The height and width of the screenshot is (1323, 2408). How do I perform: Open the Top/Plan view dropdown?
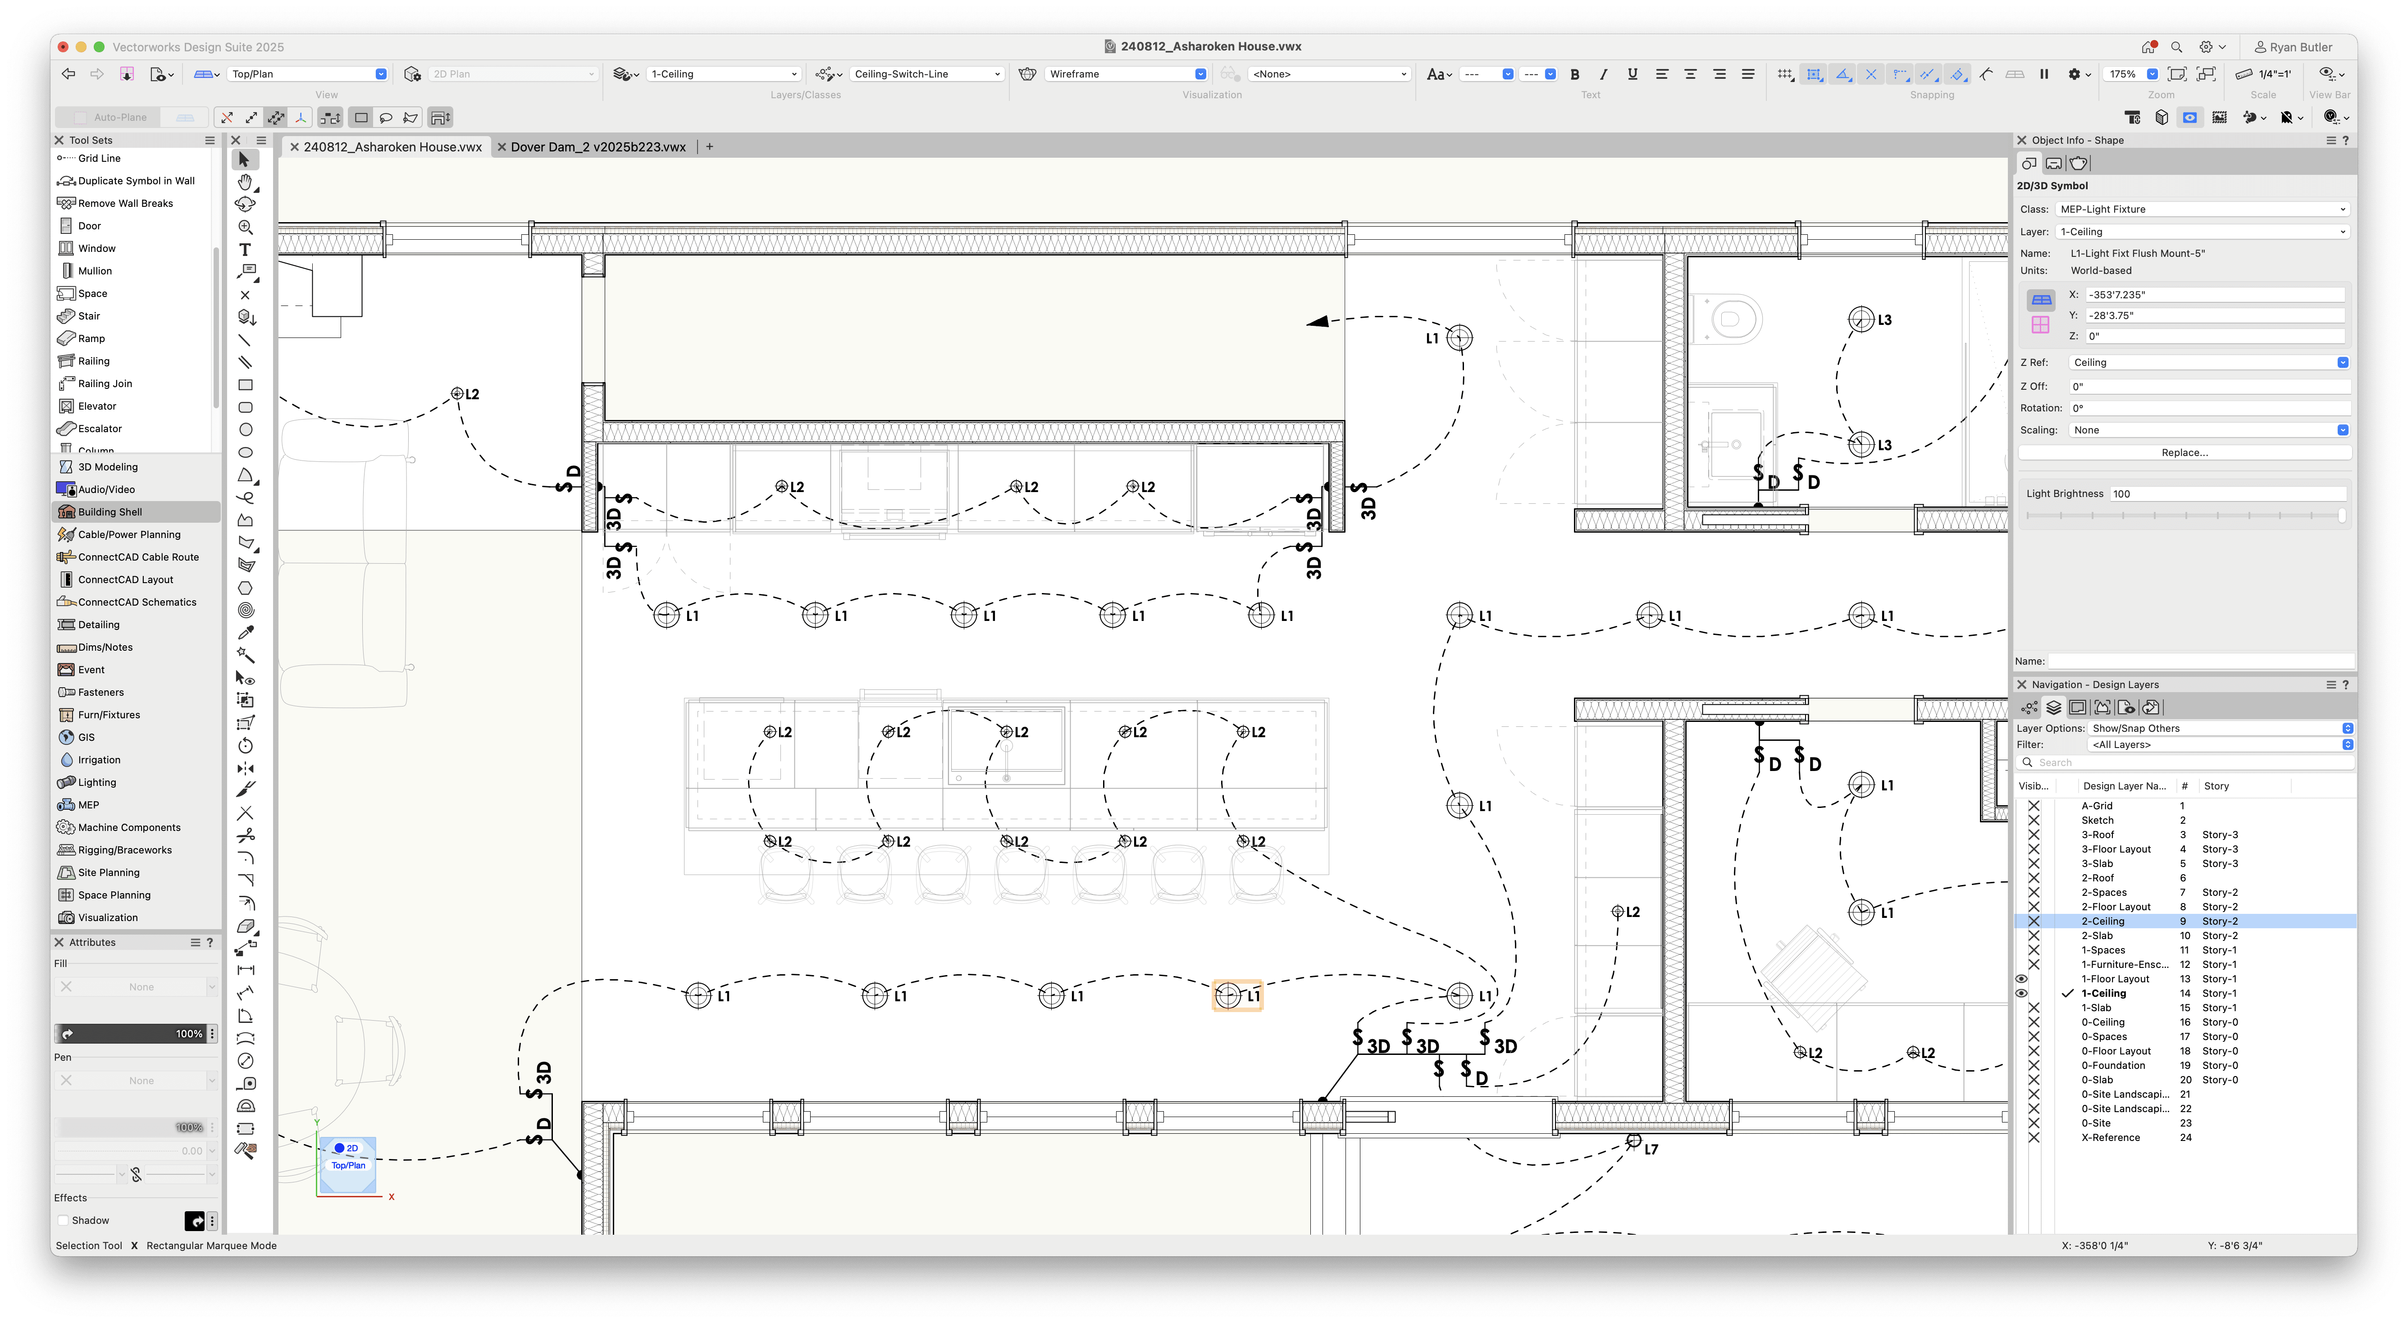[x=308, y=73]
